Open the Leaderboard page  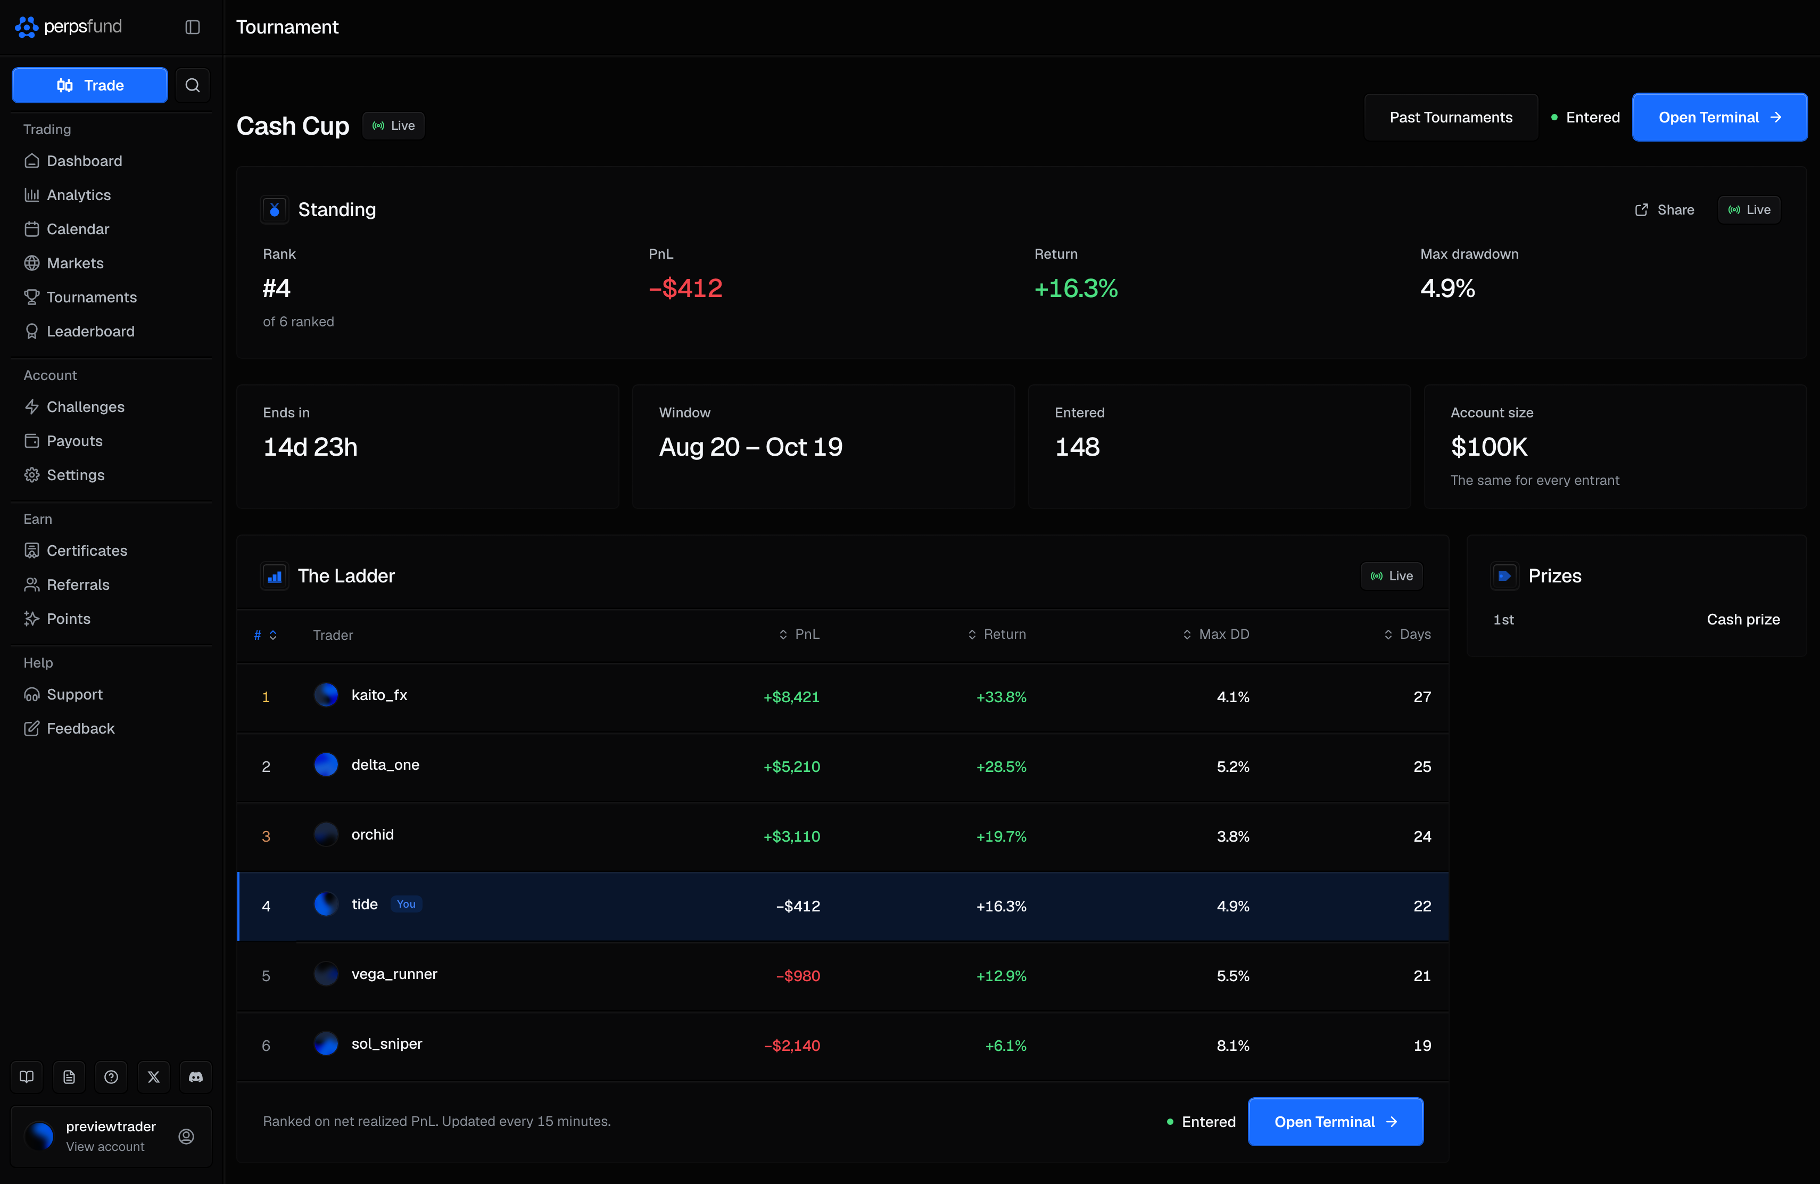pyautogui.click(x=112, y=331)
